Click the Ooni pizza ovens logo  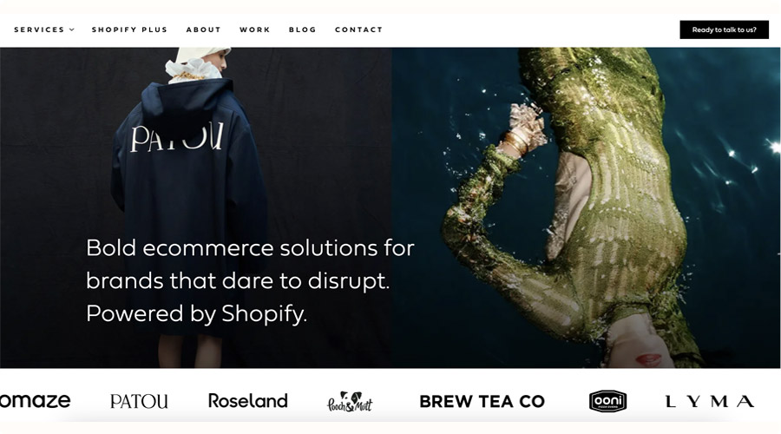[607, 401]
